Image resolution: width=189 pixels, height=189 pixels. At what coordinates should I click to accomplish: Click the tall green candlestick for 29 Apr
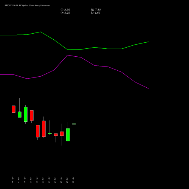pos(68,135)
